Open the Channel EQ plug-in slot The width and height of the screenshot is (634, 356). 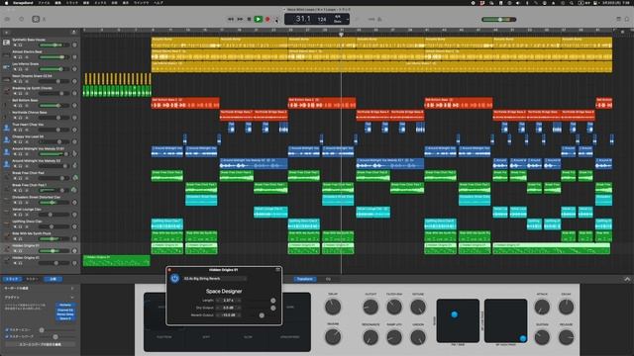click(x=65, y=310)
